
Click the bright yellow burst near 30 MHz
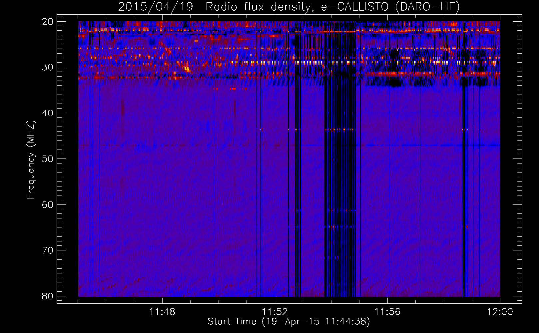click(x=187, y=69)
